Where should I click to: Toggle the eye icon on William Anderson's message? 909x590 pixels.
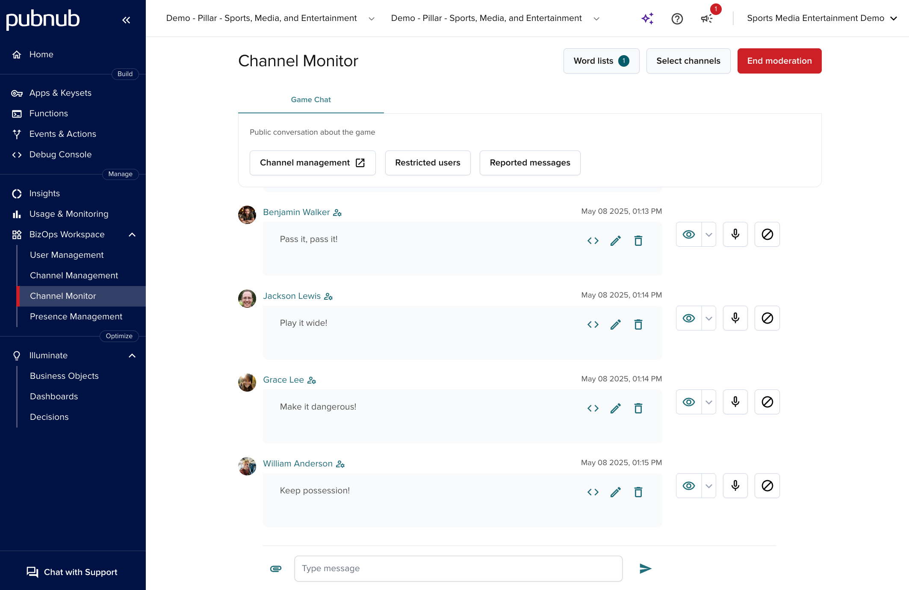[688, 485]
